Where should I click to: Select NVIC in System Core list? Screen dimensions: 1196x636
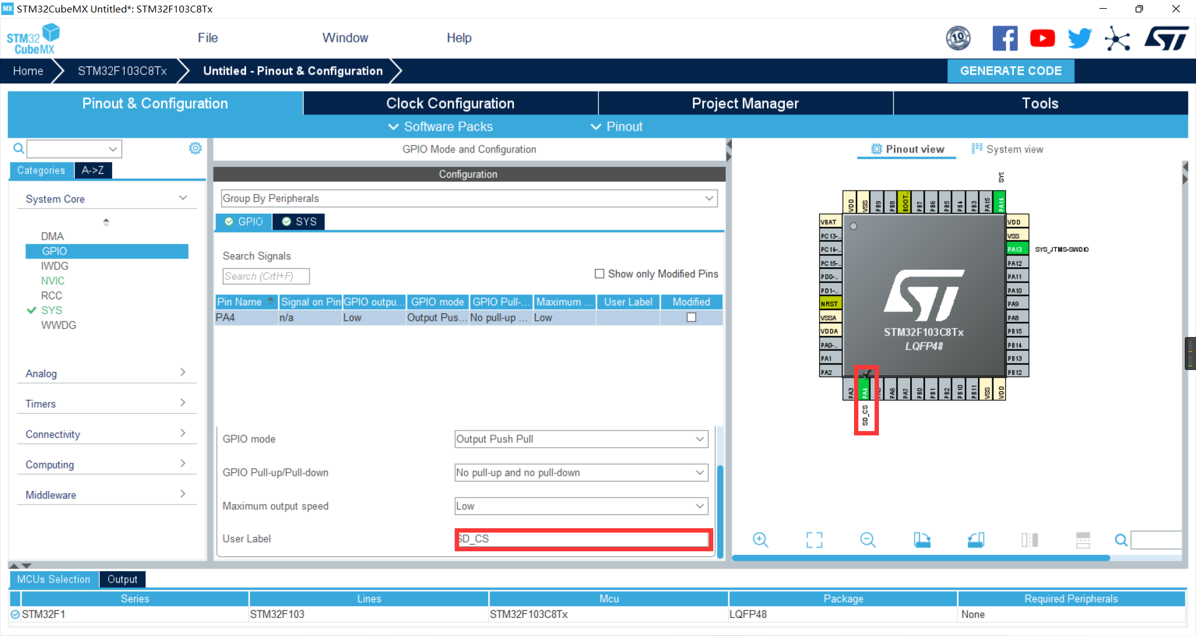(x=53, y=281)
